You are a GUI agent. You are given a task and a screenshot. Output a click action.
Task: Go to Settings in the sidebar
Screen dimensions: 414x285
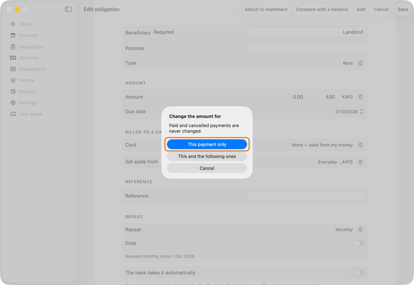click(x=28, y=103)
